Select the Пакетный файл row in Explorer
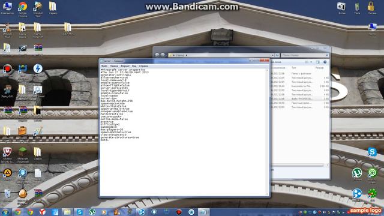Image resolution: width=384 pixels, height=216 pixels. (x=301, y=103)
